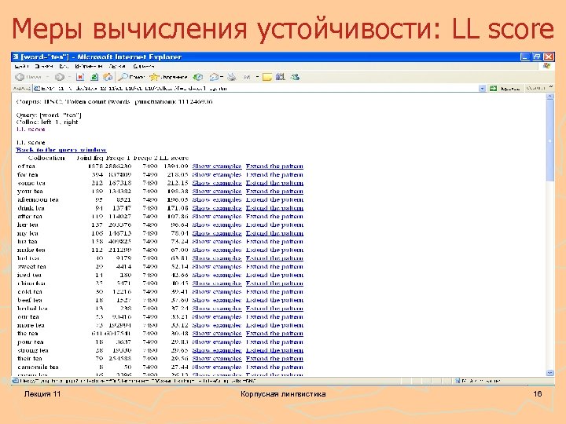Click the status bar page icon
The width and height of the screenshot is (566, 424).
click(16, 381)
